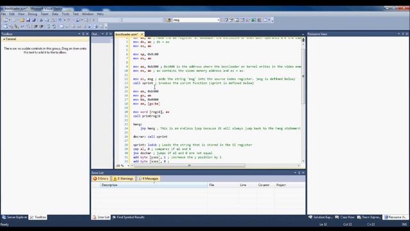Open the File menu
The width and height of the screenshot is (410, 231).
coord(3,14)
